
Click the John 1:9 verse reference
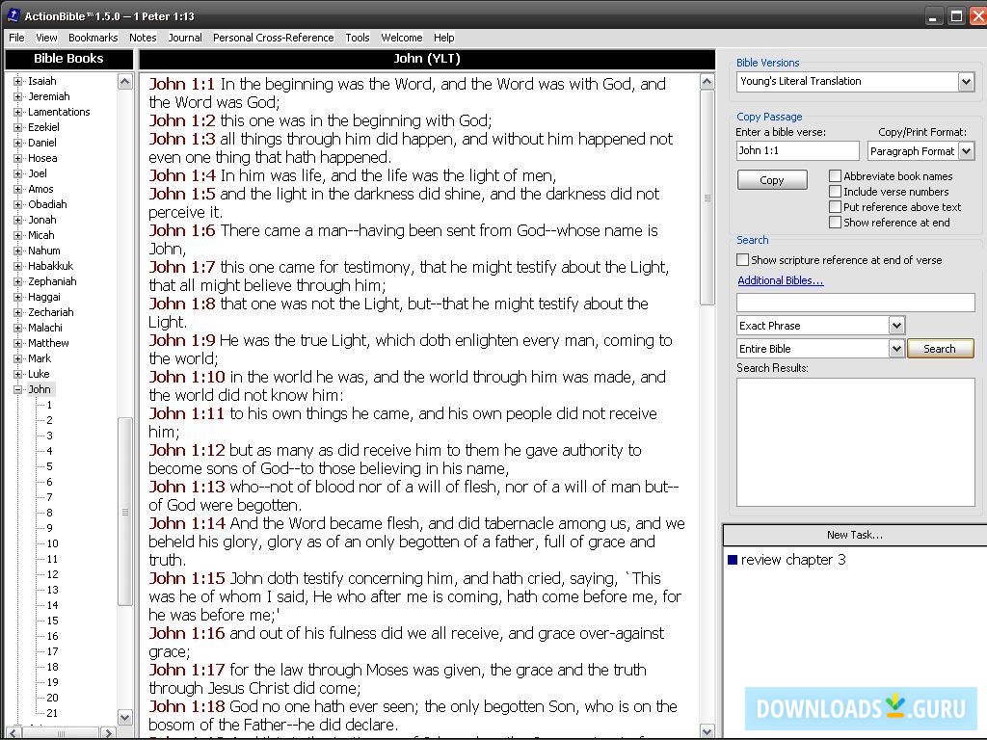(182, 340)
